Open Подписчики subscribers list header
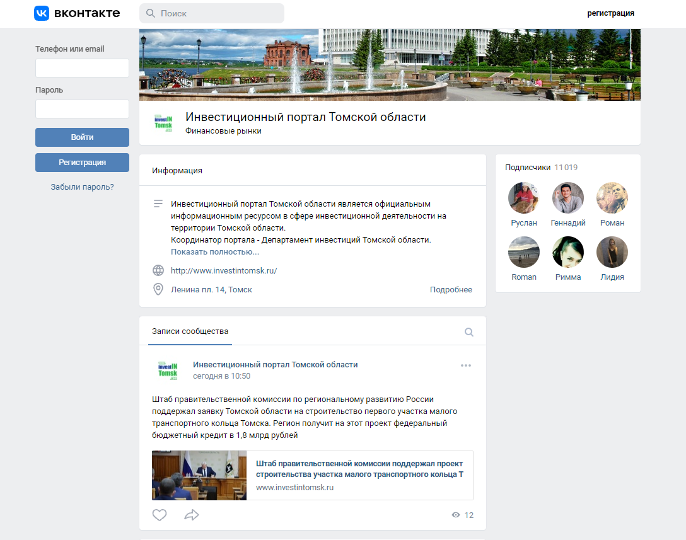686x540 pixels. tap(528, 168)
